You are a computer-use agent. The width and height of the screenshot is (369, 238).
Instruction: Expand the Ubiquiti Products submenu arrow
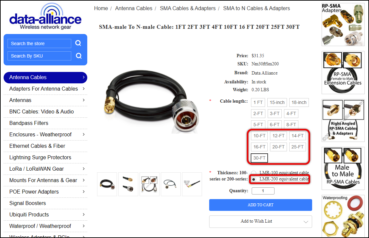(84, 214)
